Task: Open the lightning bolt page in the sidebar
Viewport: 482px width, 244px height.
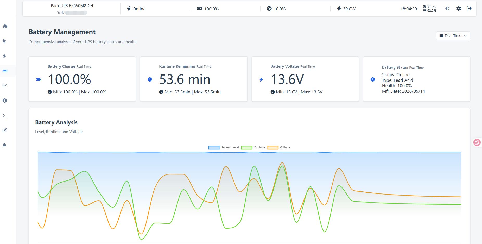Action: click(x=4, y=56)
